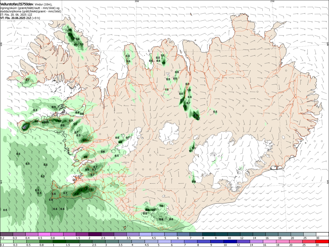Click the light lavender lower legend swatch labeled 5
Screen dimensions: 329x247
pyautogui.click(x=164, y=241)
